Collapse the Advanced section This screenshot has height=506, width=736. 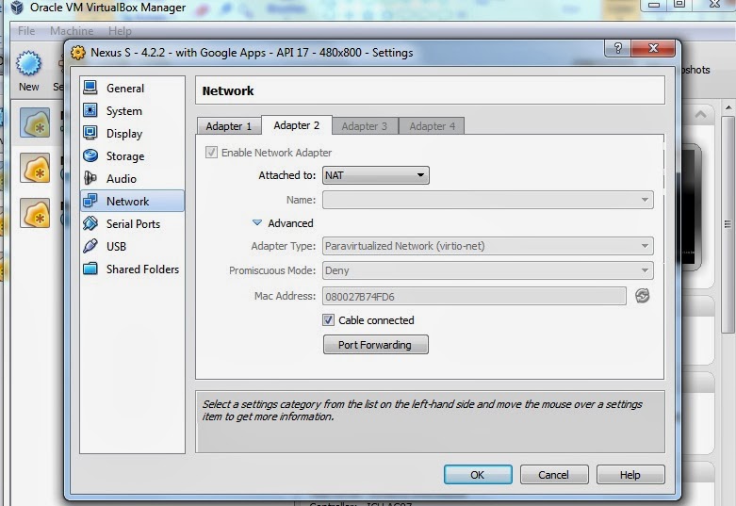[257, 223]
